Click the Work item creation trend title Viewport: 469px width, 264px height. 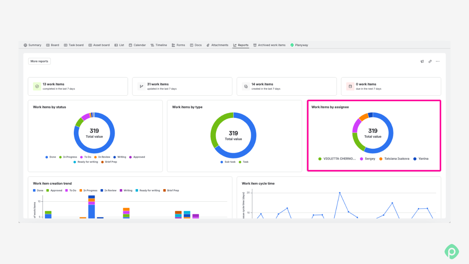point(52,184)
